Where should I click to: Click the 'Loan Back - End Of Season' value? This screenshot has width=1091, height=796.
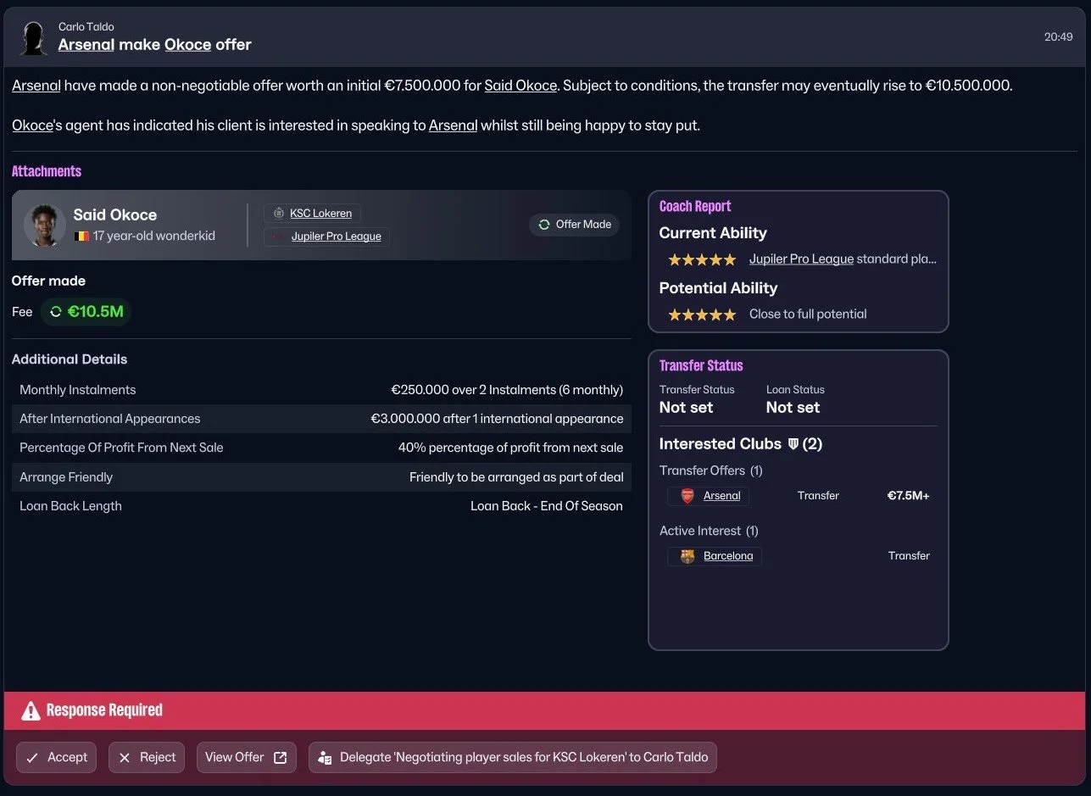click(x=547, y=506)
